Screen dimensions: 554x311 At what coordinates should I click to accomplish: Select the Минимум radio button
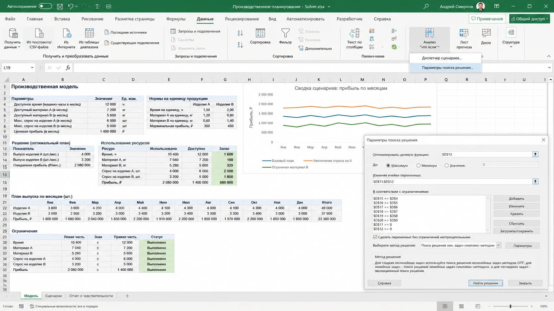(418, 166)
